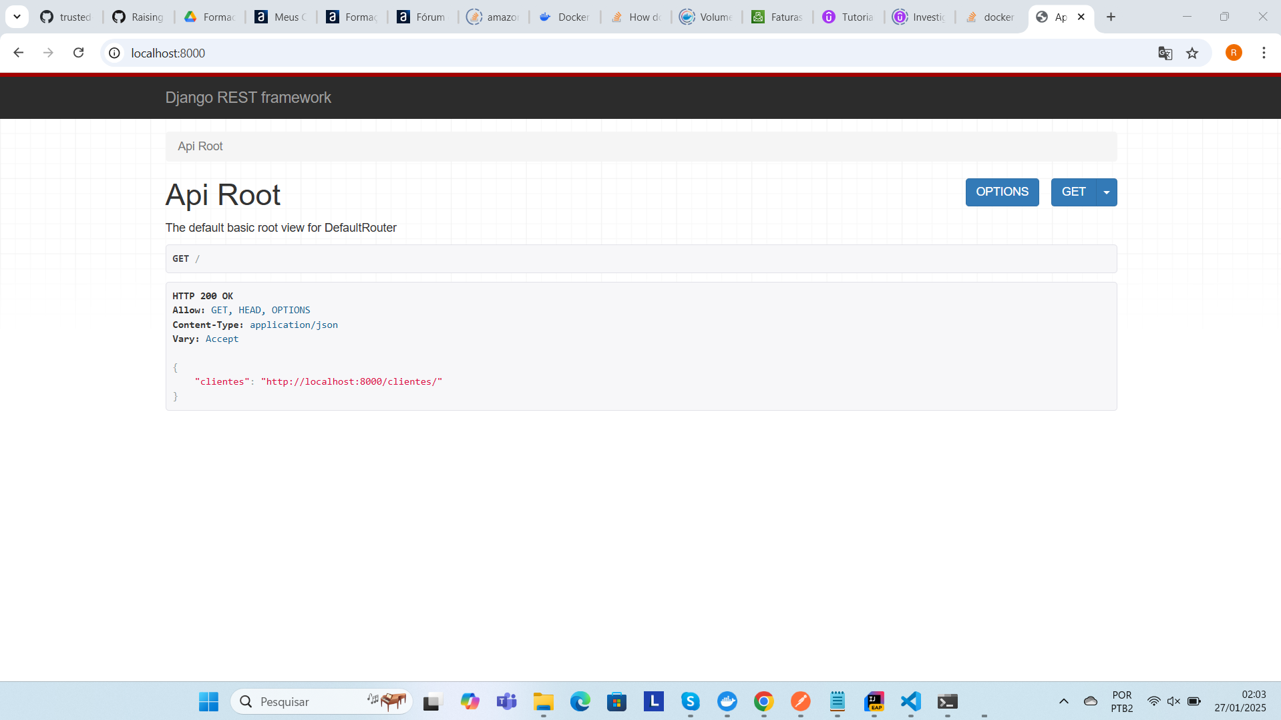Open Task View from the taskbar
1281x720 pixels.
(x=433, y=701)
